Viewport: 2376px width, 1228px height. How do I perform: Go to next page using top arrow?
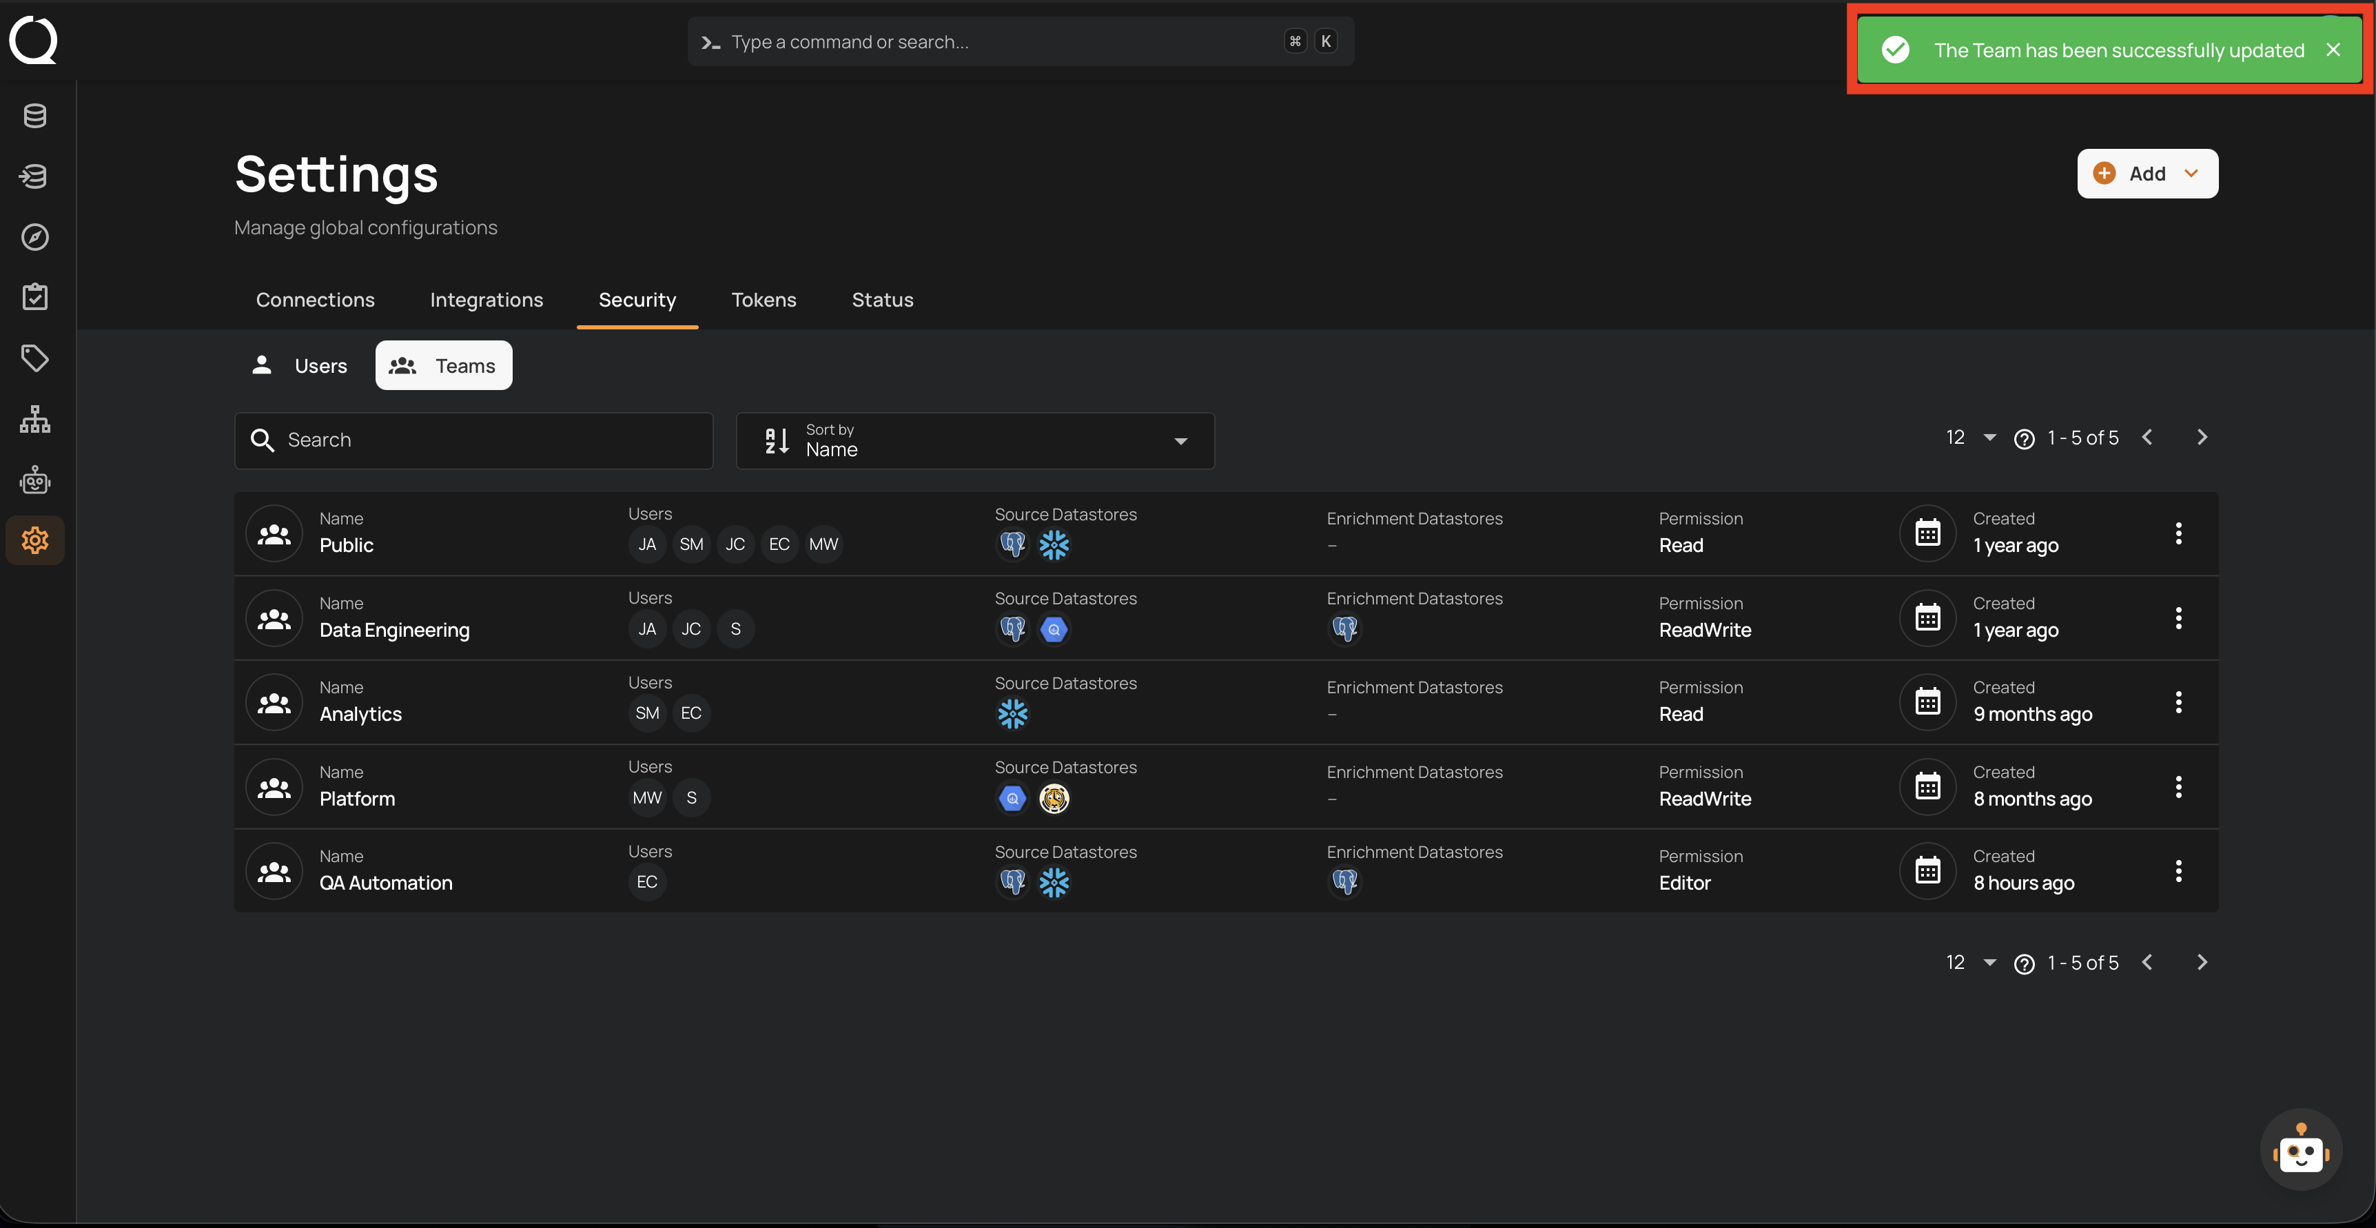click(2202, 438)
